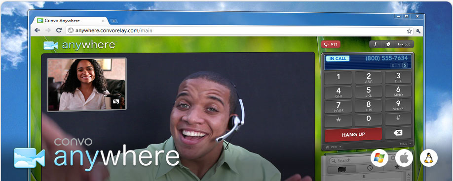
Task: Dial 4 GHI on the keypad
Action: click(x=339, y=92)
